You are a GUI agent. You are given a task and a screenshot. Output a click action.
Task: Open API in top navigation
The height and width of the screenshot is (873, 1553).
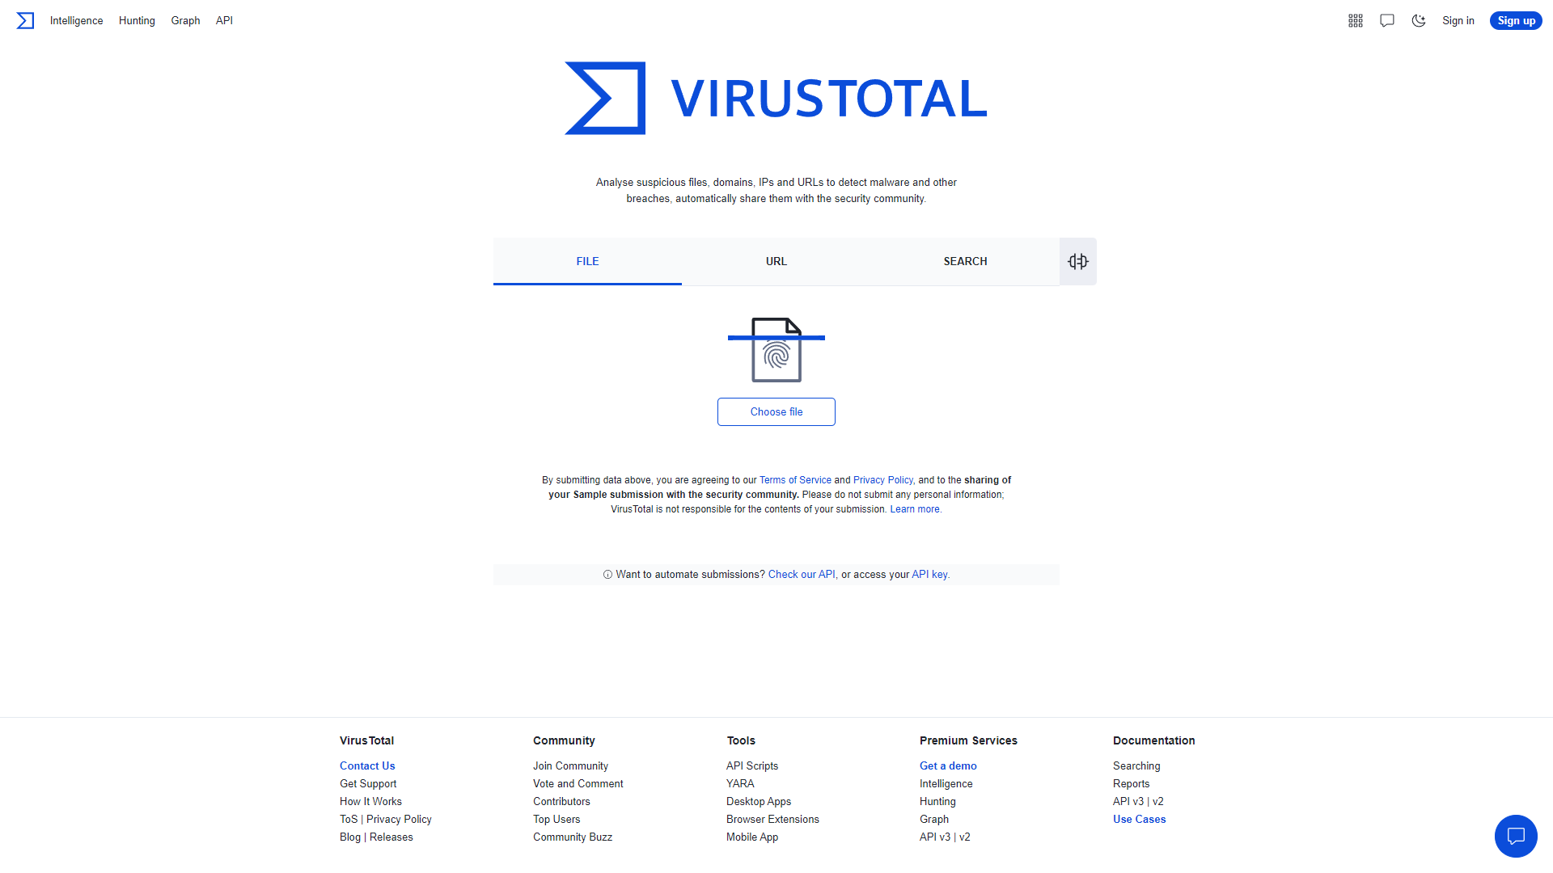224,21
